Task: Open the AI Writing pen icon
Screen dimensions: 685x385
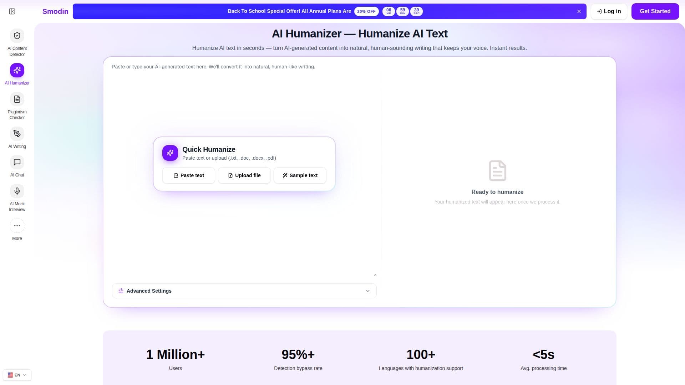Action: (17, 134)
